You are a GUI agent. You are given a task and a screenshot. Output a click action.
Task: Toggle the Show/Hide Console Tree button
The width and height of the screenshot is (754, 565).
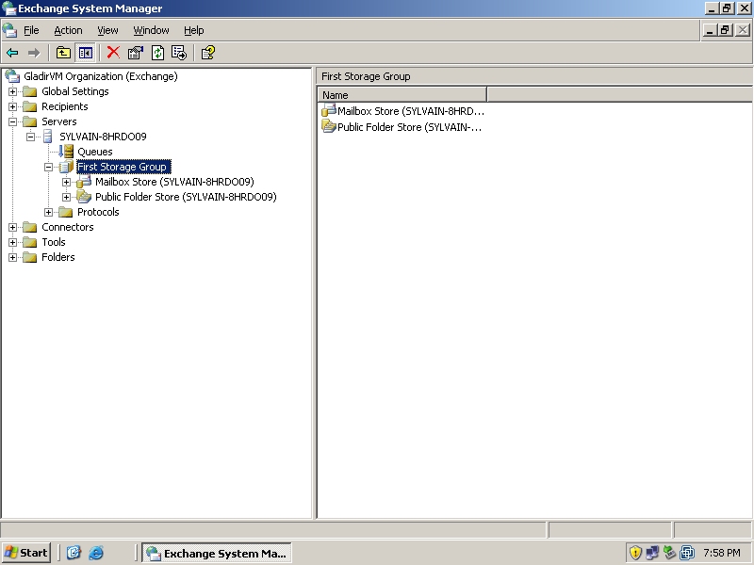[x=86, y=53]
